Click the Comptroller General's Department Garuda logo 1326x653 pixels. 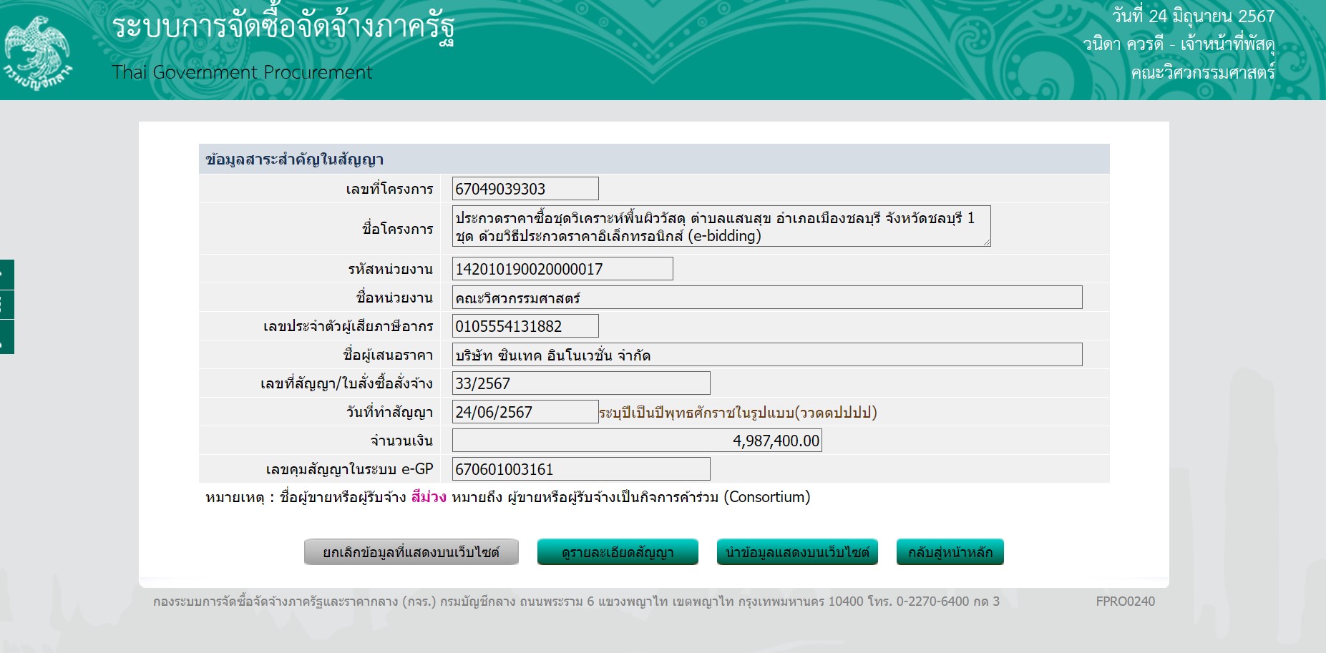click(x=37, y=51)
